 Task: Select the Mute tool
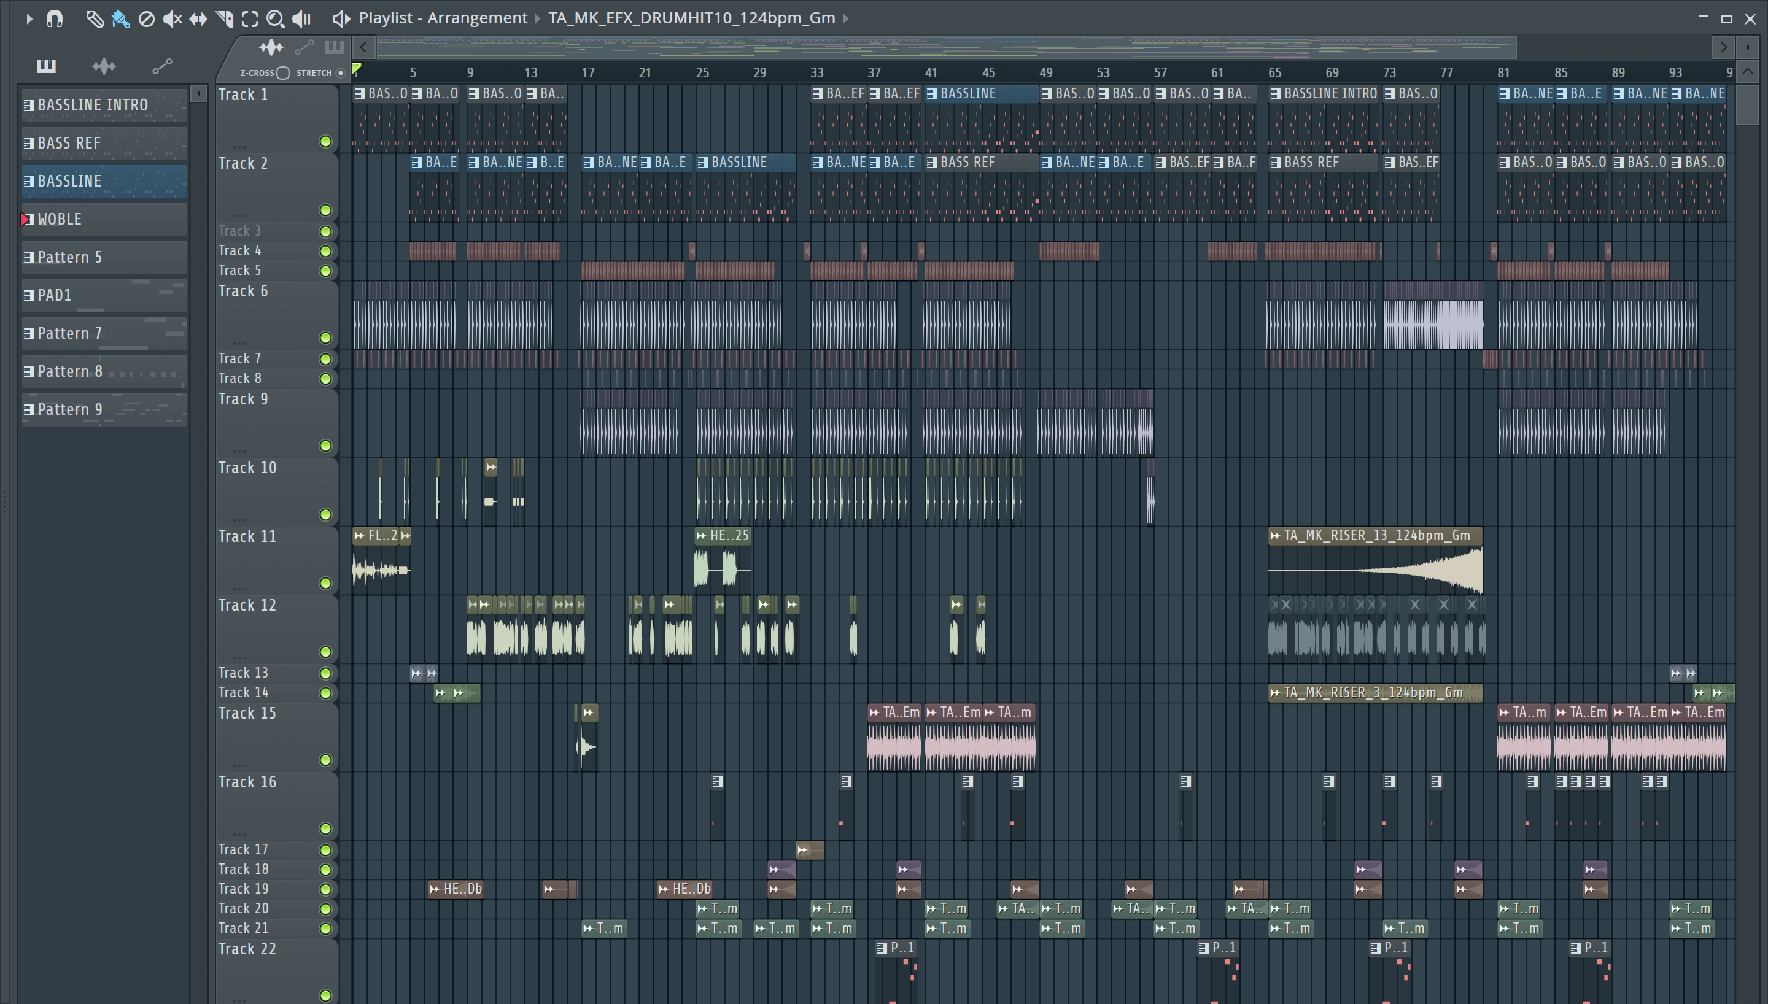pos(172,18)
